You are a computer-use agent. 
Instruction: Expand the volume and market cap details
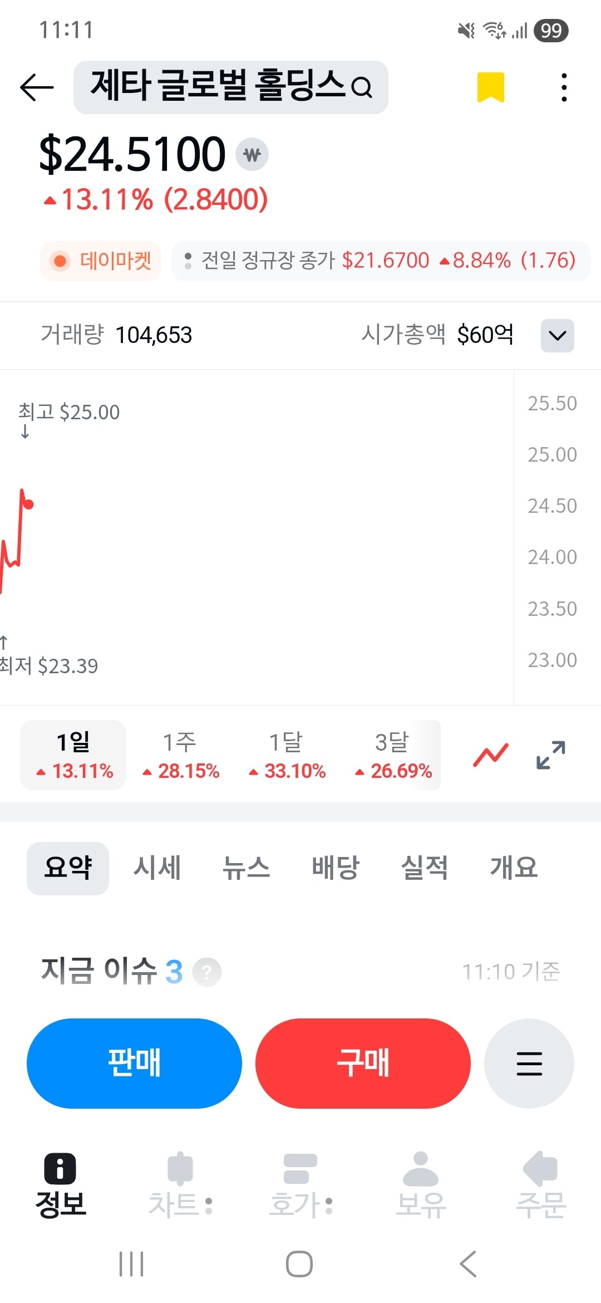558,335
